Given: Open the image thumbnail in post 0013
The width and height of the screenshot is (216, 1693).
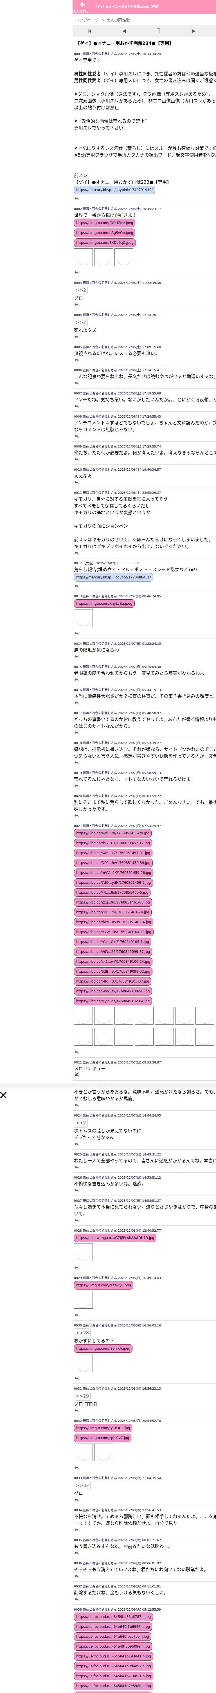Looking at the screenshot, I should point(83,618).
